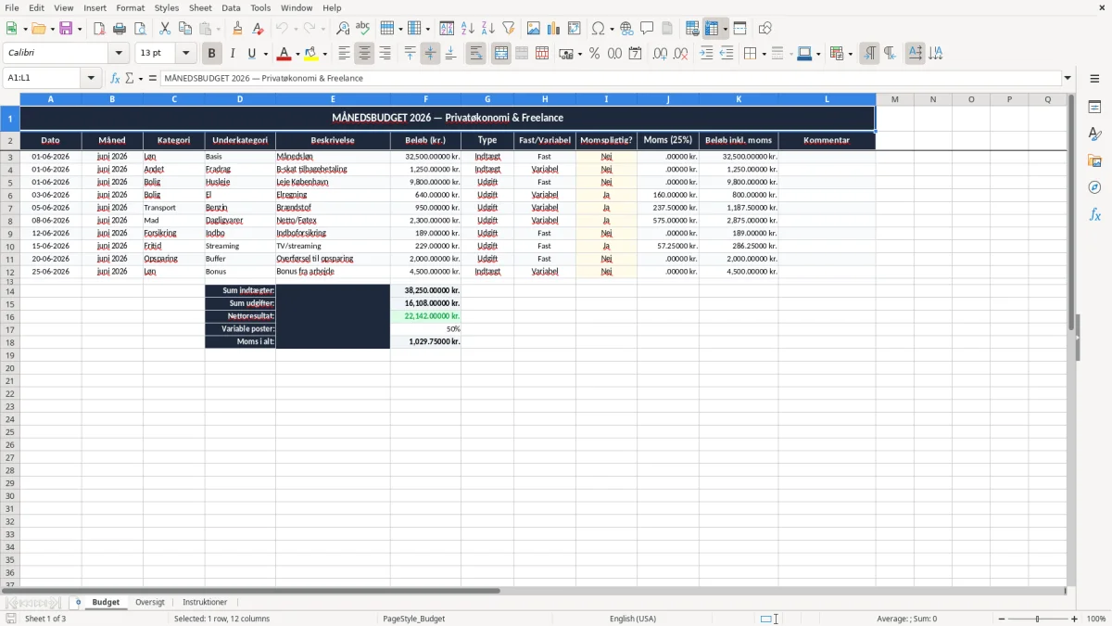Activate the Clone Formatting paintbrush
The image size is (1112, 626).
point(238,29)
